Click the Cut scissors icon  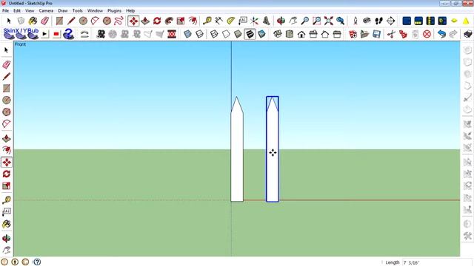(391, 34)
